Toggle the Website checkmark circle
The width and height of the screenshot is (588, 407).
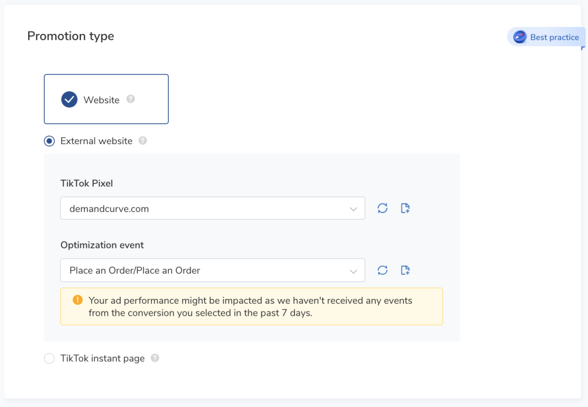click(x=69, y=100)
